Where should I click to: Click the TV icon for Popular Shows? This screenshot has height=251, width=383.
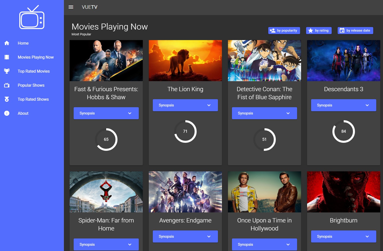(7, 85)
